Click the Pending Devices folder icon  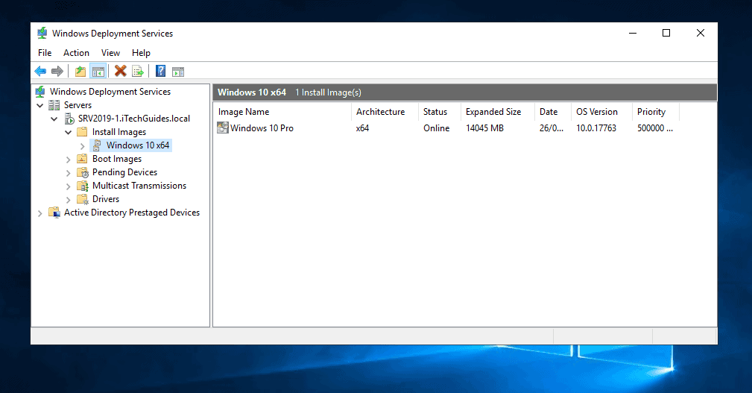coord(83,172)
